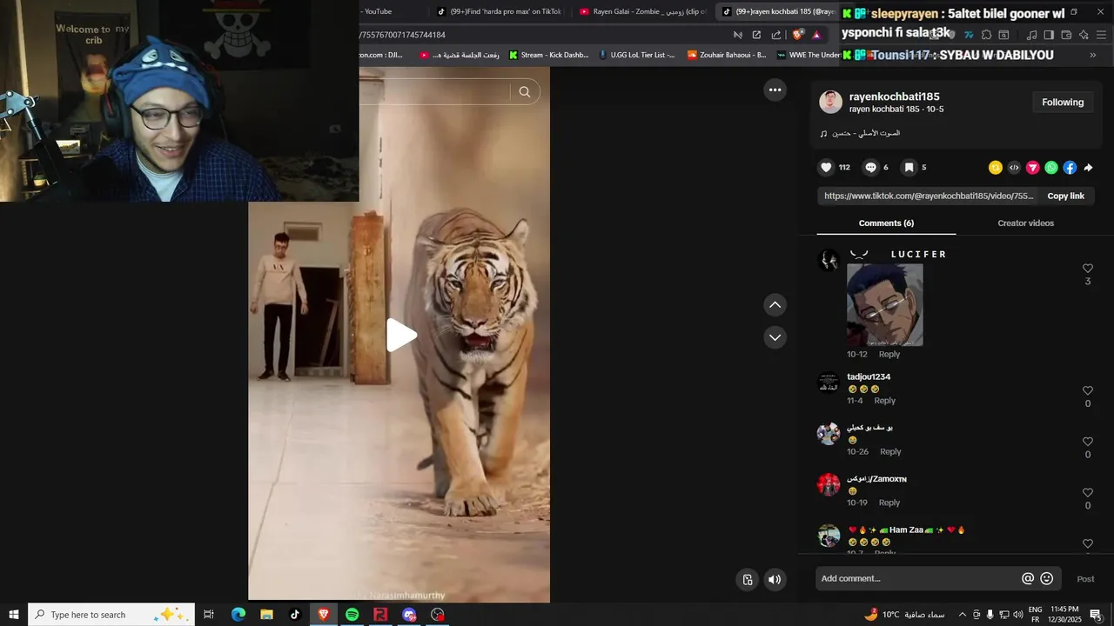
Task: Open the U.GG LoL Tier List bookmark
Action: tap(637, 55)
